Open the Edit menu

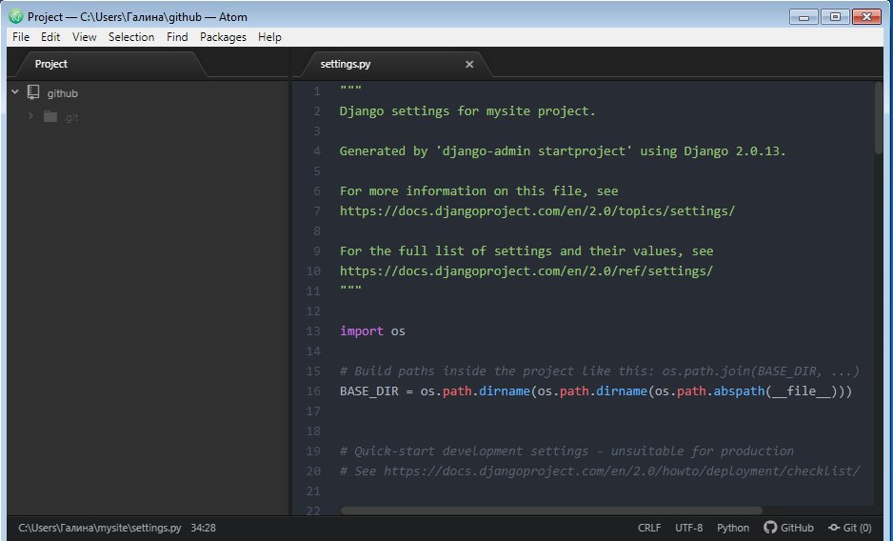(x=50, y=37)
